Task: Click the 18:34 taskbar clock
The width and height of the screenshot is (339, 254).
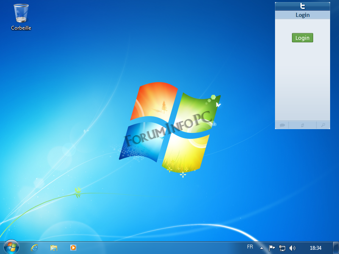Action: 316,248
